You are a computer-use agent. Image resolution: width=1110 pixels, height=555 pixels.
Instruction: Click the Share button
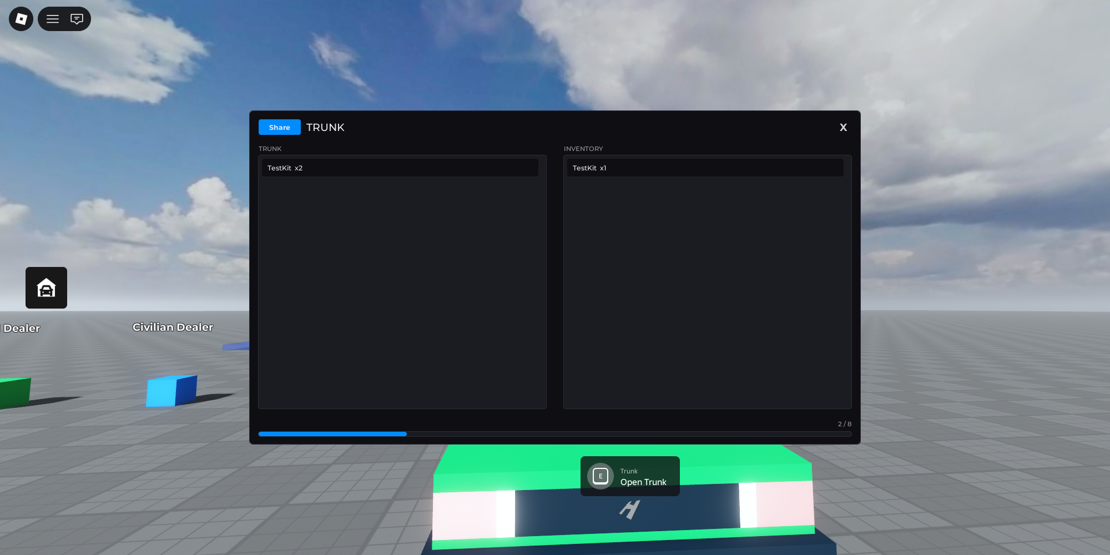point(280,127)
